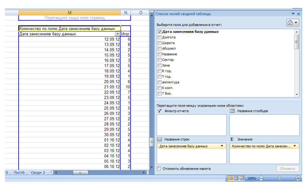Viewport: 306px width, 195px height.
Task: Switch to Normal view in status bar
Action: pyautogui.click(x=230, y=178)
